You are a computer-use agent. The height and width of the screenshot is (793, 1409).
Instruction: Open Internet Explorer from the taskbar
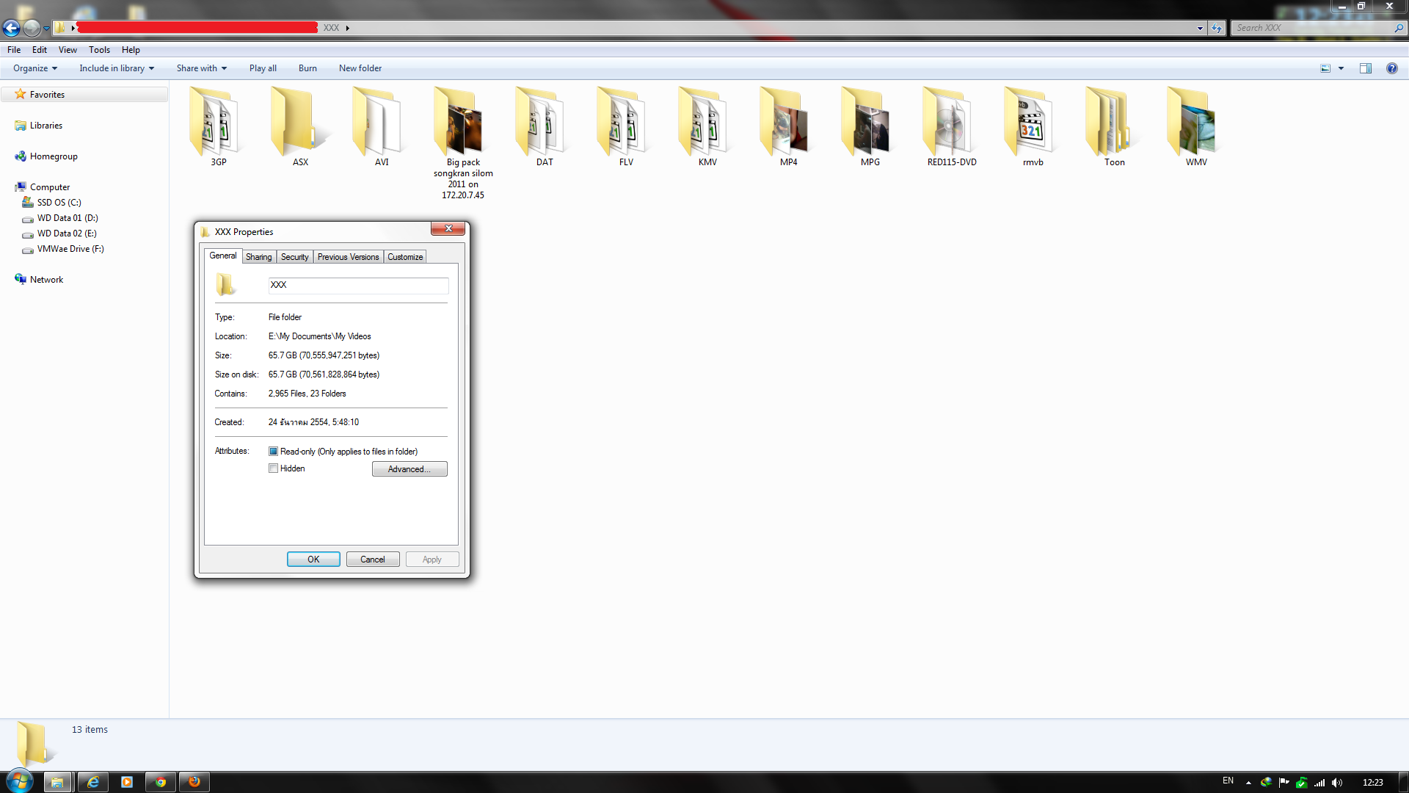coord(93,782)
